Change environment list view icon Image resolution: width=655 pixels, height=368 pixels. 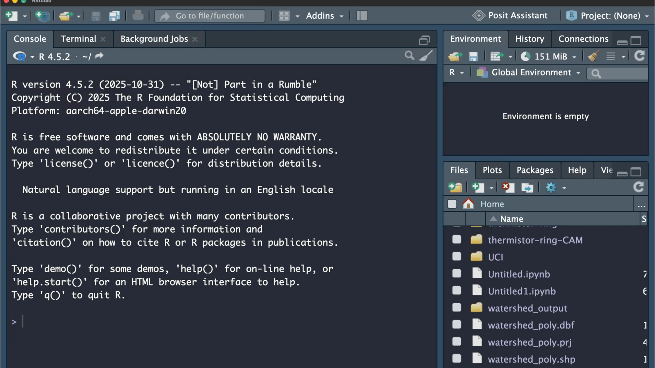(x=611, y=56)
